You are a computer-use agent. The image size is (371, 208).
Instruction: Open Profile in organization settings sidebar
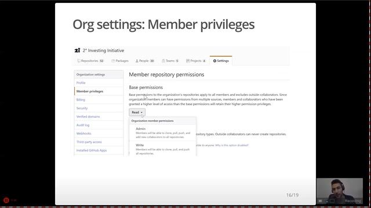click(99, 83)
